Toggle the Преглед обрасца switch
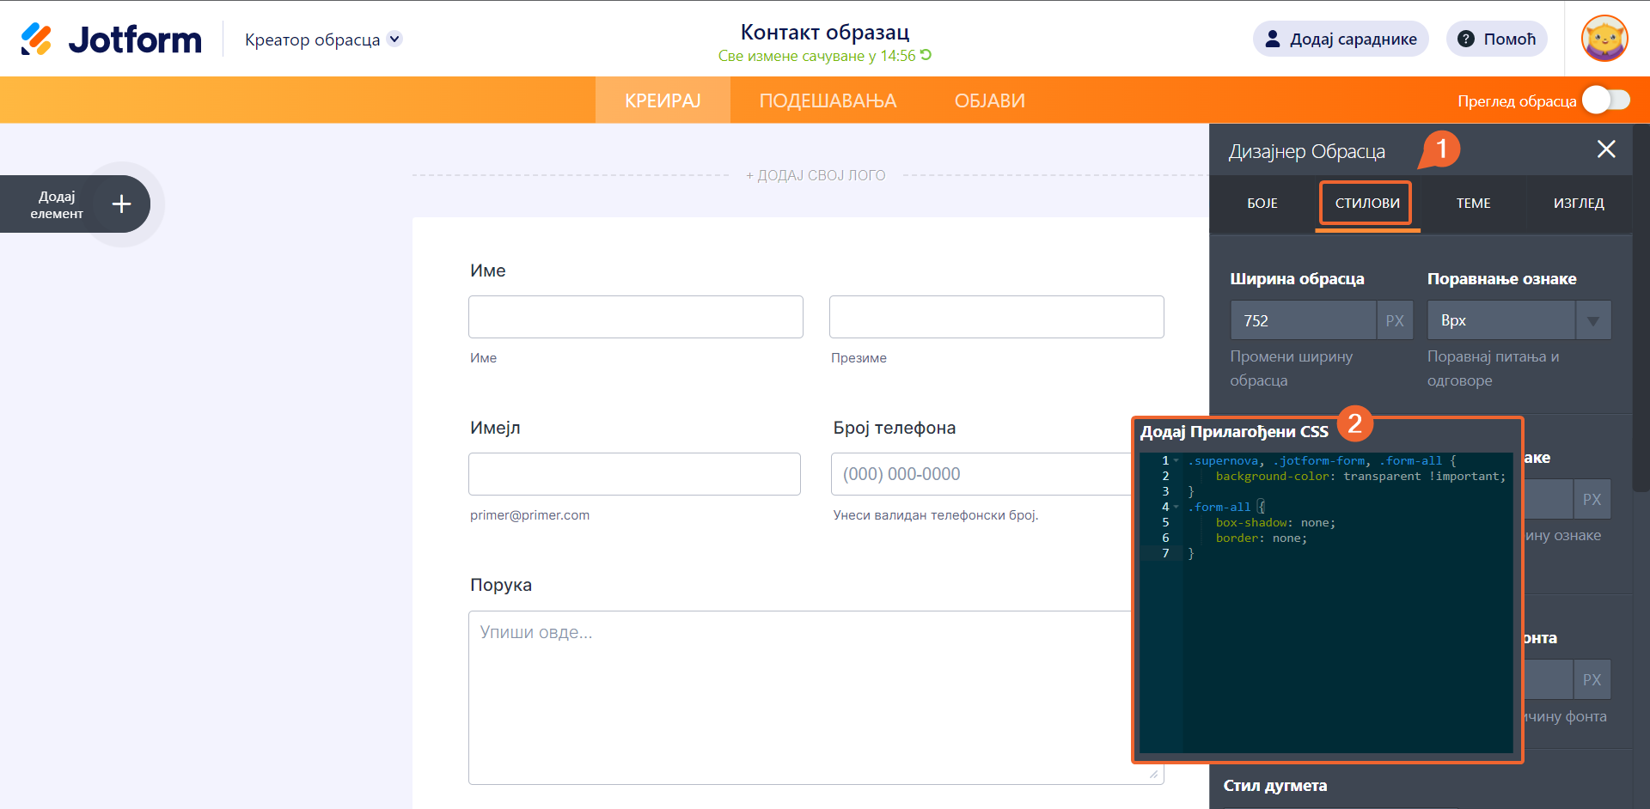 click(x=1606, y=100)
